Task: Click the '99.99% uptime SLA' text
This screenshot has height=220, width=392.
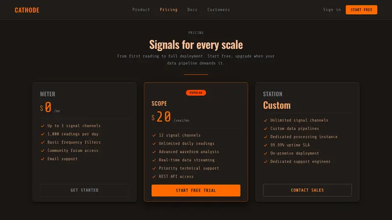Action: click(290, 145)
